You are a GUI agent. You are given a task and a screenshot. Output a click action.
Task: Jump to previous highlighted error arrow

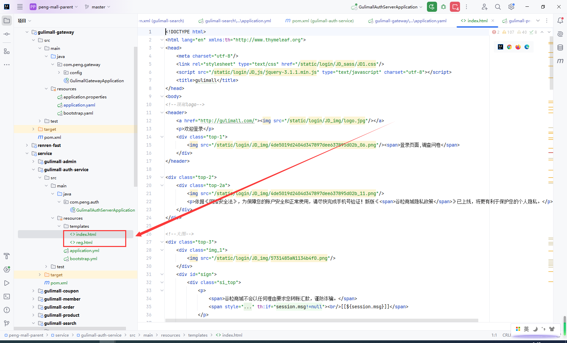[x=542, y=32]
